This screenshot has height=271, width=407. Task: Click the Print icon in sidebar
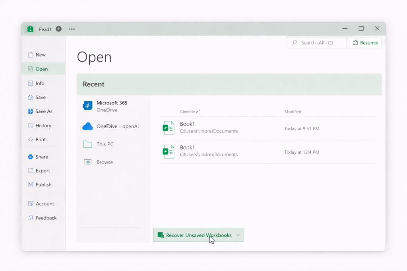[30, 139]
